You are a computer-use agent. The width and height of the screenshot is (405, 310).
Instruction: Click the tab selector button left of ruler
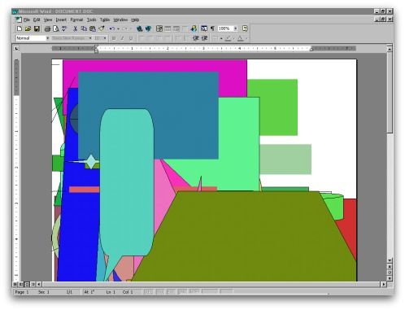(x=16, y=49)
